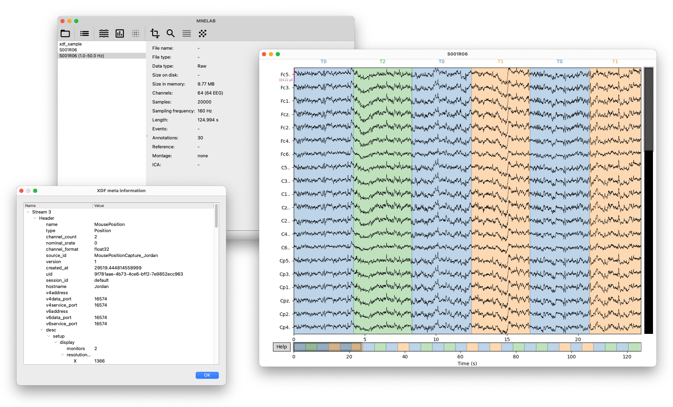The height and width of the screenshot is (407, 673).
Task: Click the Help button in plot
Action: click(x=281, y=347)
